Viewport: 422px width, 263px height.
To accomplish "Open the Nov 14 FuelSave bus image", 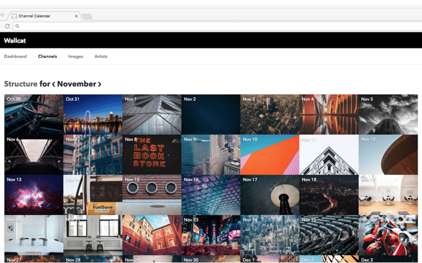I will tap(93, 195).
